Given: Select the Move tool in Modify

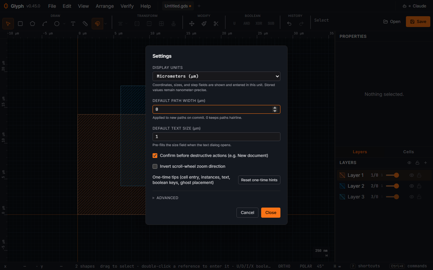Looking at the screenshot, I should click(192, 24).
